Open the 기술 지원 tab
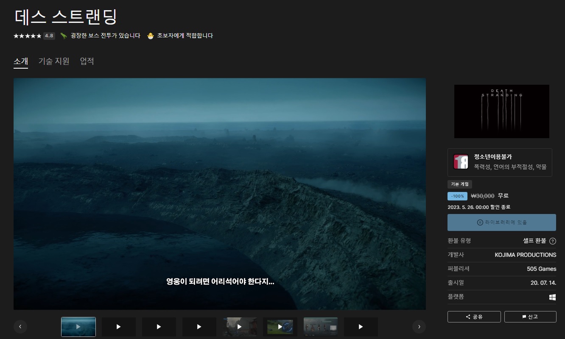The width and height of the screenshot is (565, 339). [x=54, y=61]
